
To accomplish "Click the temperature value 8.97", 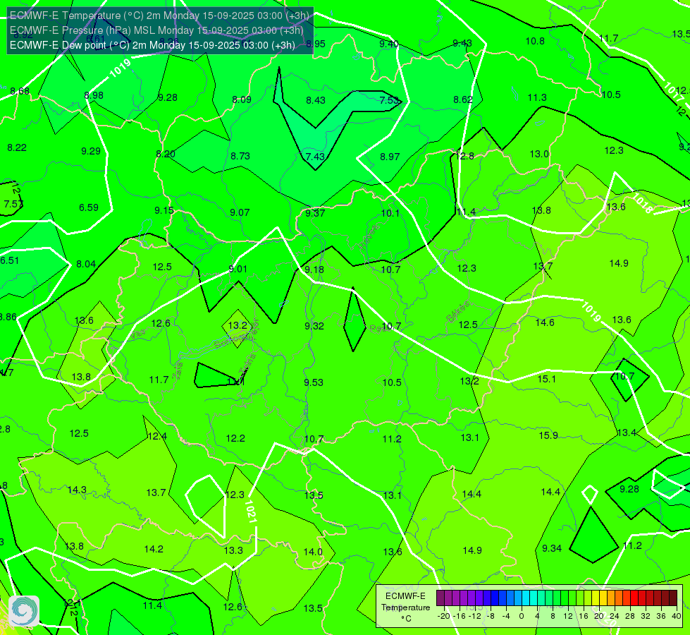I will click(x=390, y=157).
